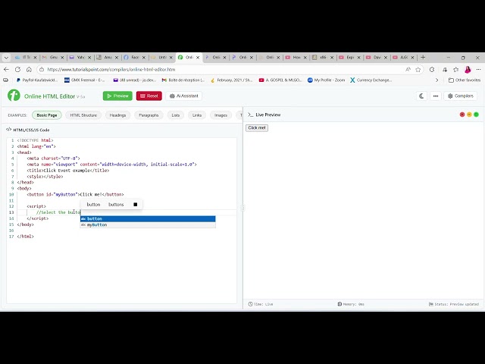Open the AI Assistant
Screen dimensions: 485x364
click(183, 96)
